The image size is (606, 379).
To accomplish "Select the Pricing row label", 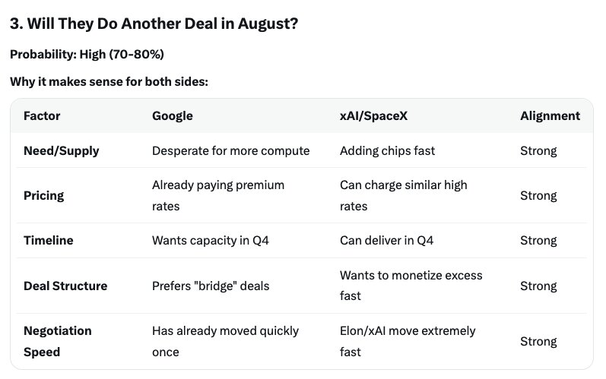I will 43,196.
